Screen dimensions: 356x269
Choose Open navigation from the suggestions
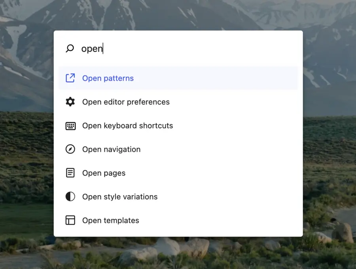click(111, 149)
